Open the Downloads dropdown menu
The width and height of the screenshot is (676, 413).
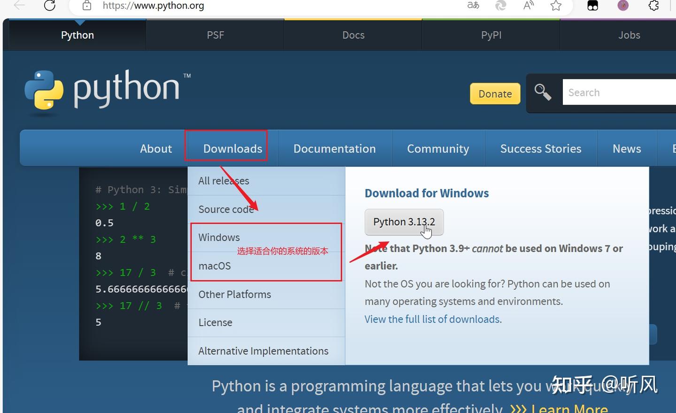coord(232,148)
